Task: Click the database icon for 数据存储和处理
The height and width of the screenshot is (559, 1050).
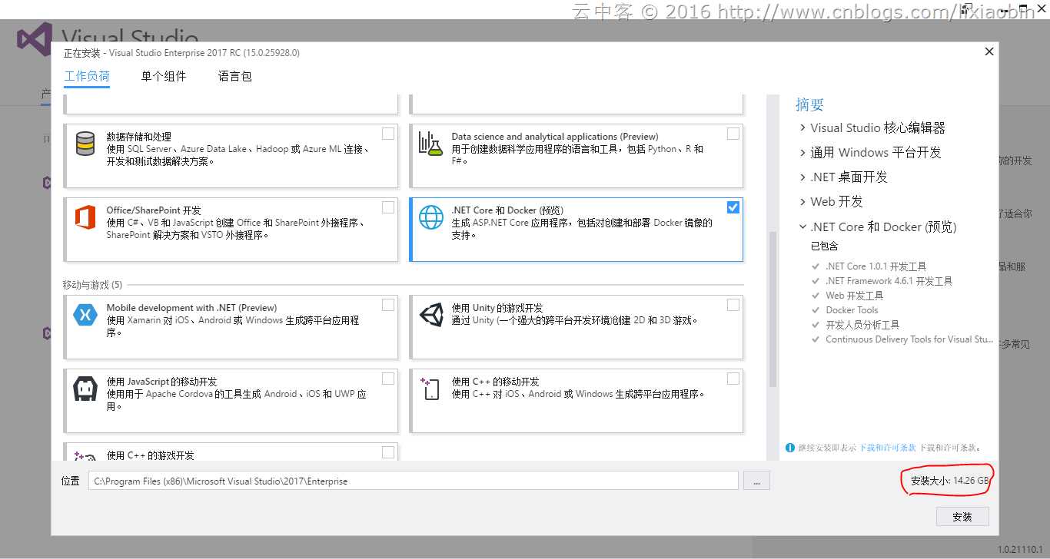Action: pos(85,144)
